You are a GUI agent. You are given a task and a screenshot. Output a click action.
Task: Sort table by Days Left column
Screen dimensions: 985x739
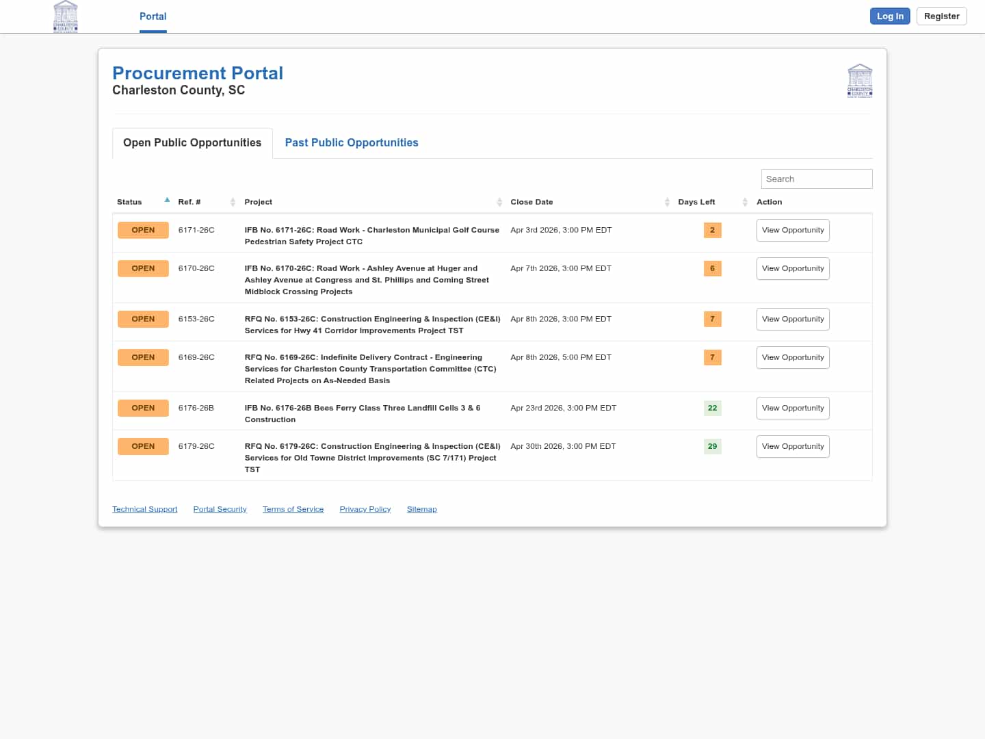(x=745, y=202)
